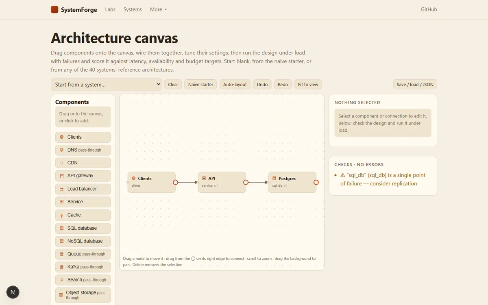
Task: Click the API gateway icon
Action: tap(61, 176)
